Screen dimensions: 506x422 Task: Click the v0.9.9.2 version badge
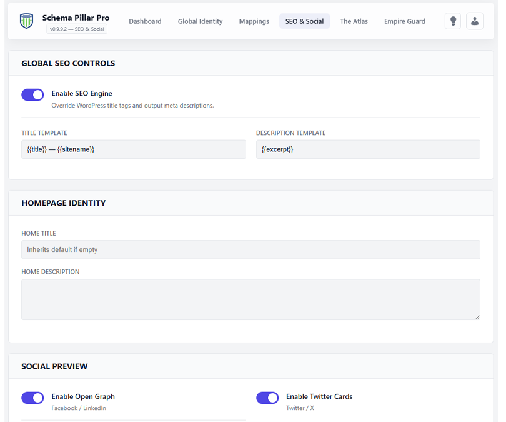click(x=76, y=28)
